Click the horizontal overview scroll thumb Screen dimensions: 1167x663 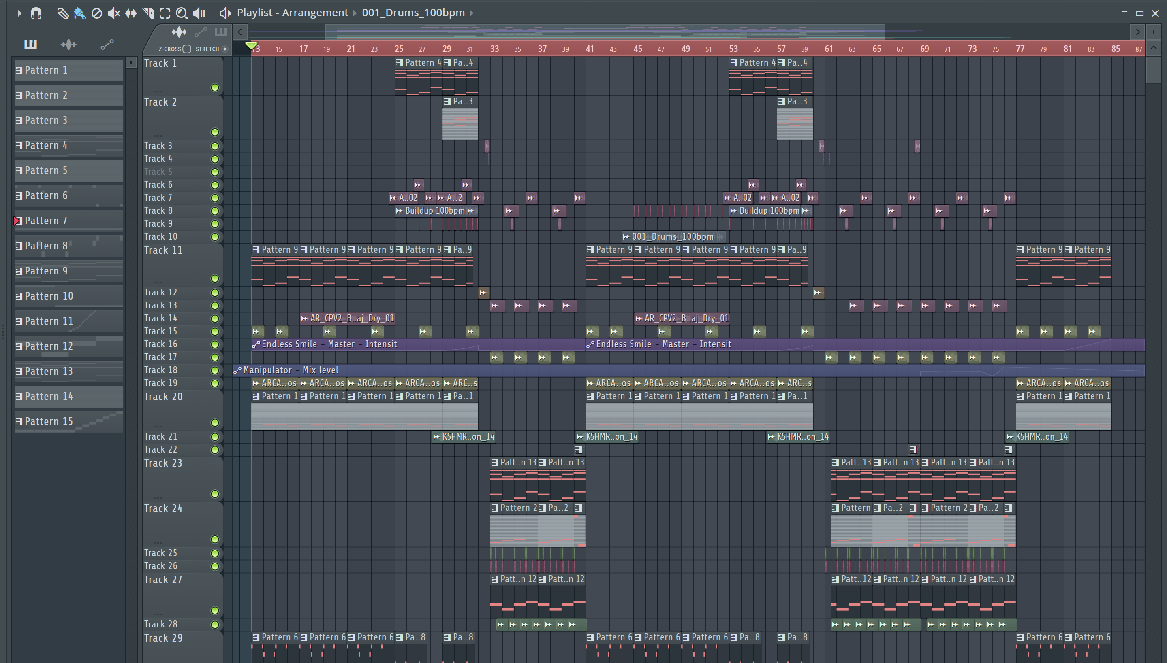605,32
